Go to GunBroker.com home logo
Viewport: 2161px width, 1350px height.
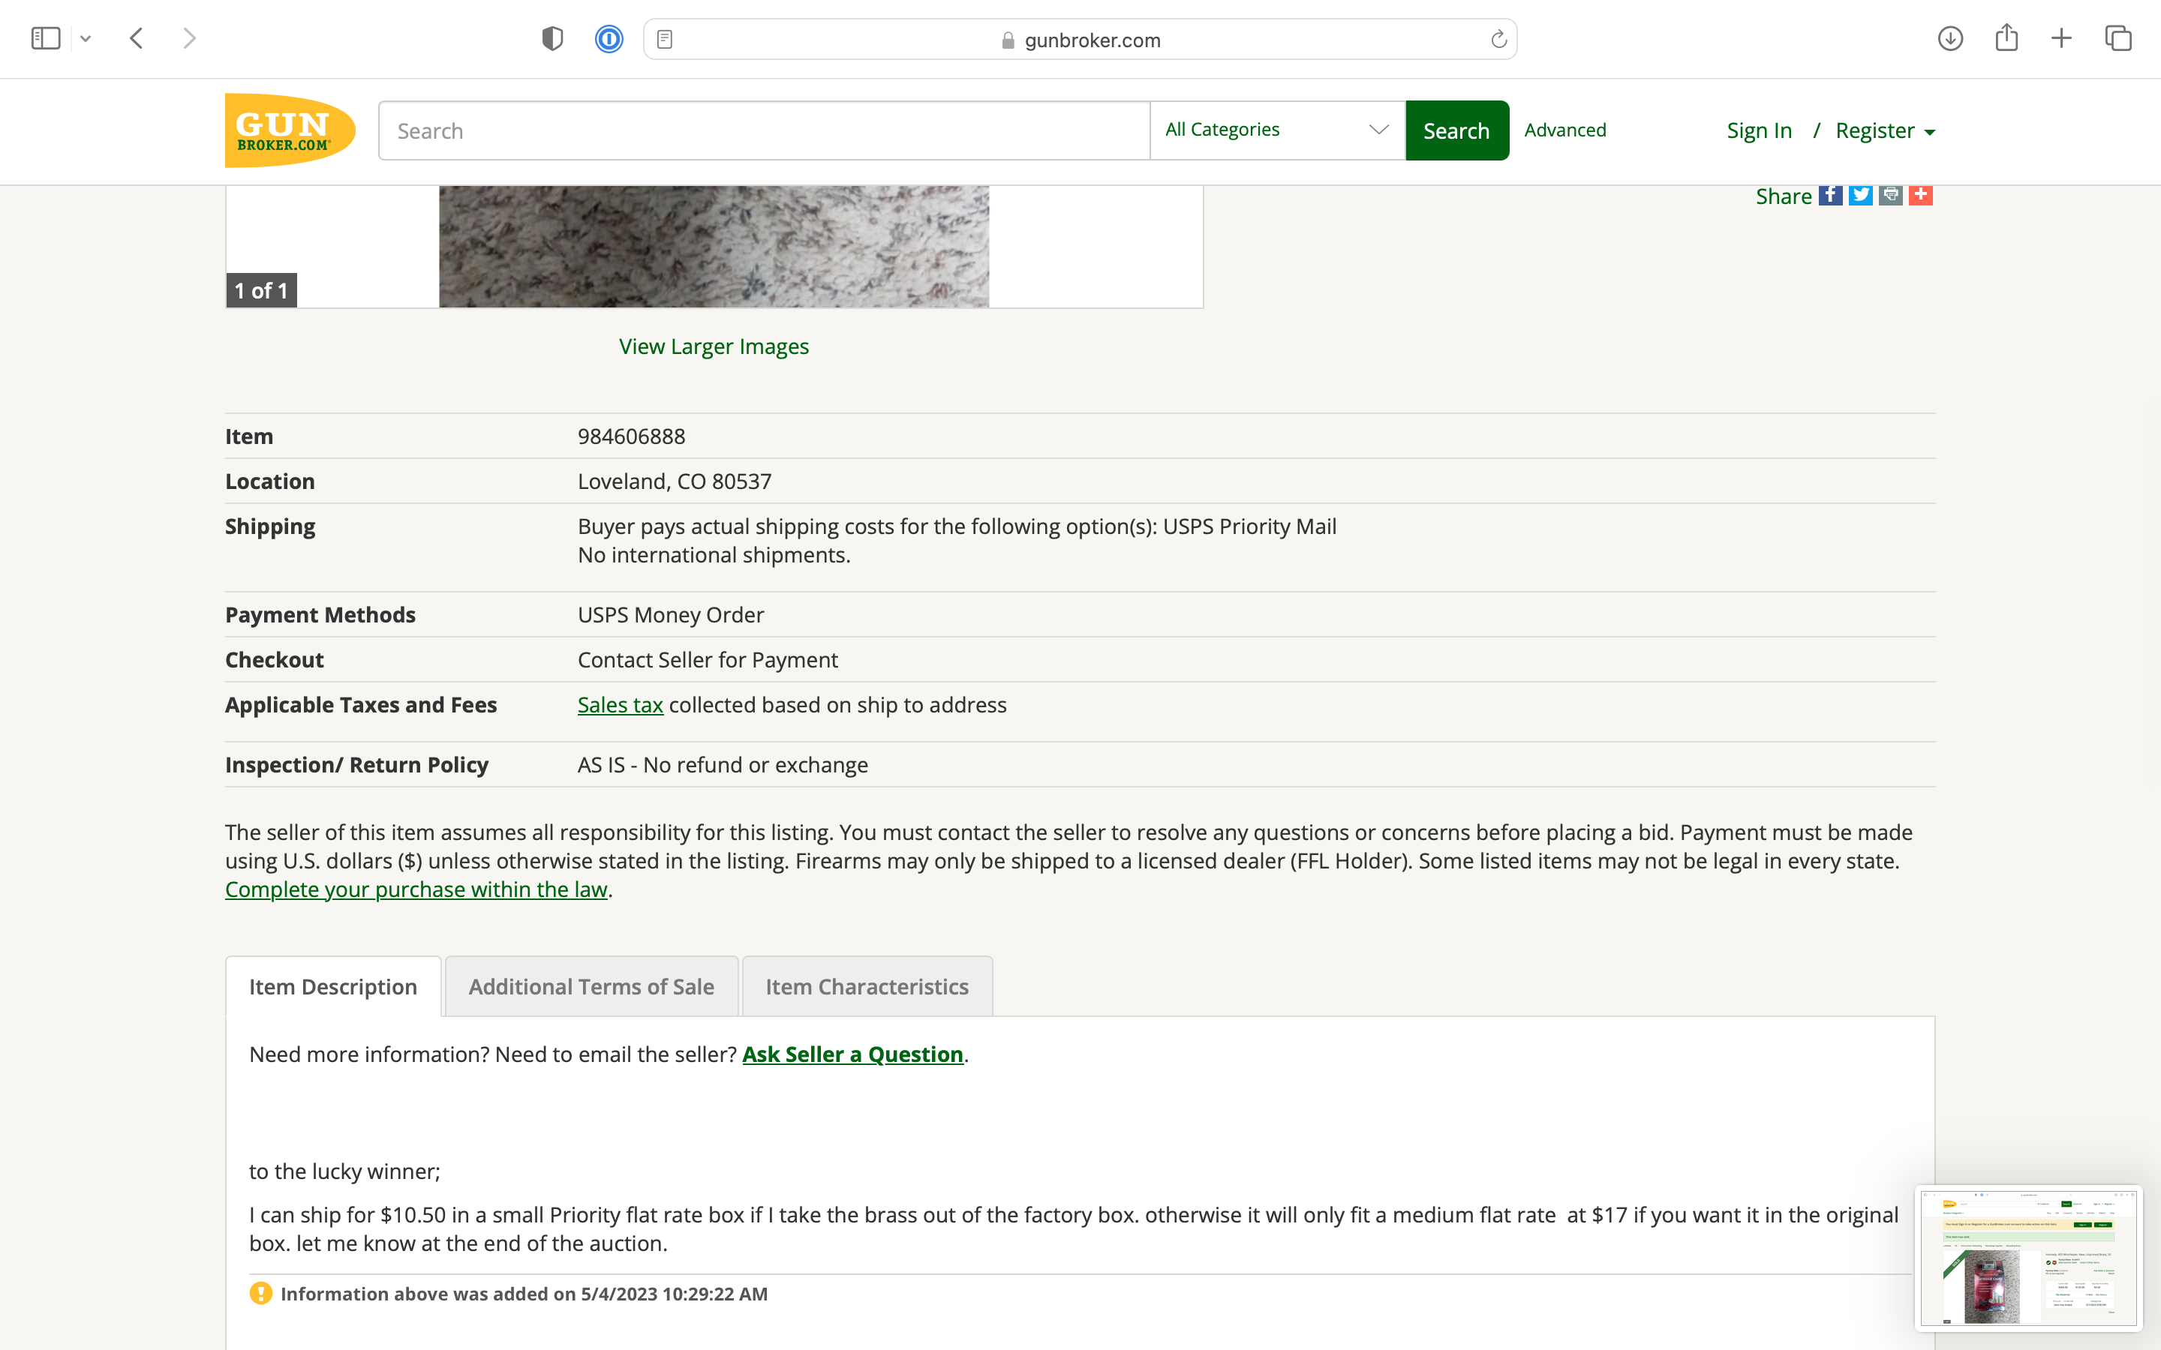click(x=290, y=130)
